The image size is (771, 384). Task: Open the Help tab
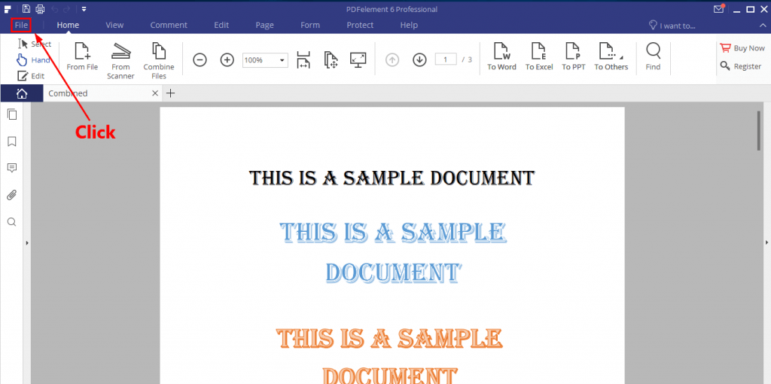[x=409, y=25]
